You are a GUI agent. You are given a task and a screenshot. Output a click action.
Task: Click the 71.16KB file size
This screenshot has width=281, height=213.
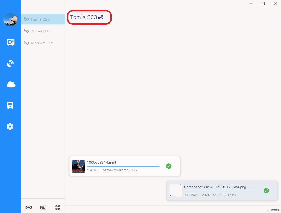tap(191, 195)
